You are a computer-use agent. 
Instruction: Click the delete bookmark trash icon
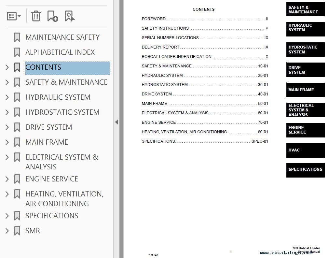pyautogui.click(x=36, y=16)
